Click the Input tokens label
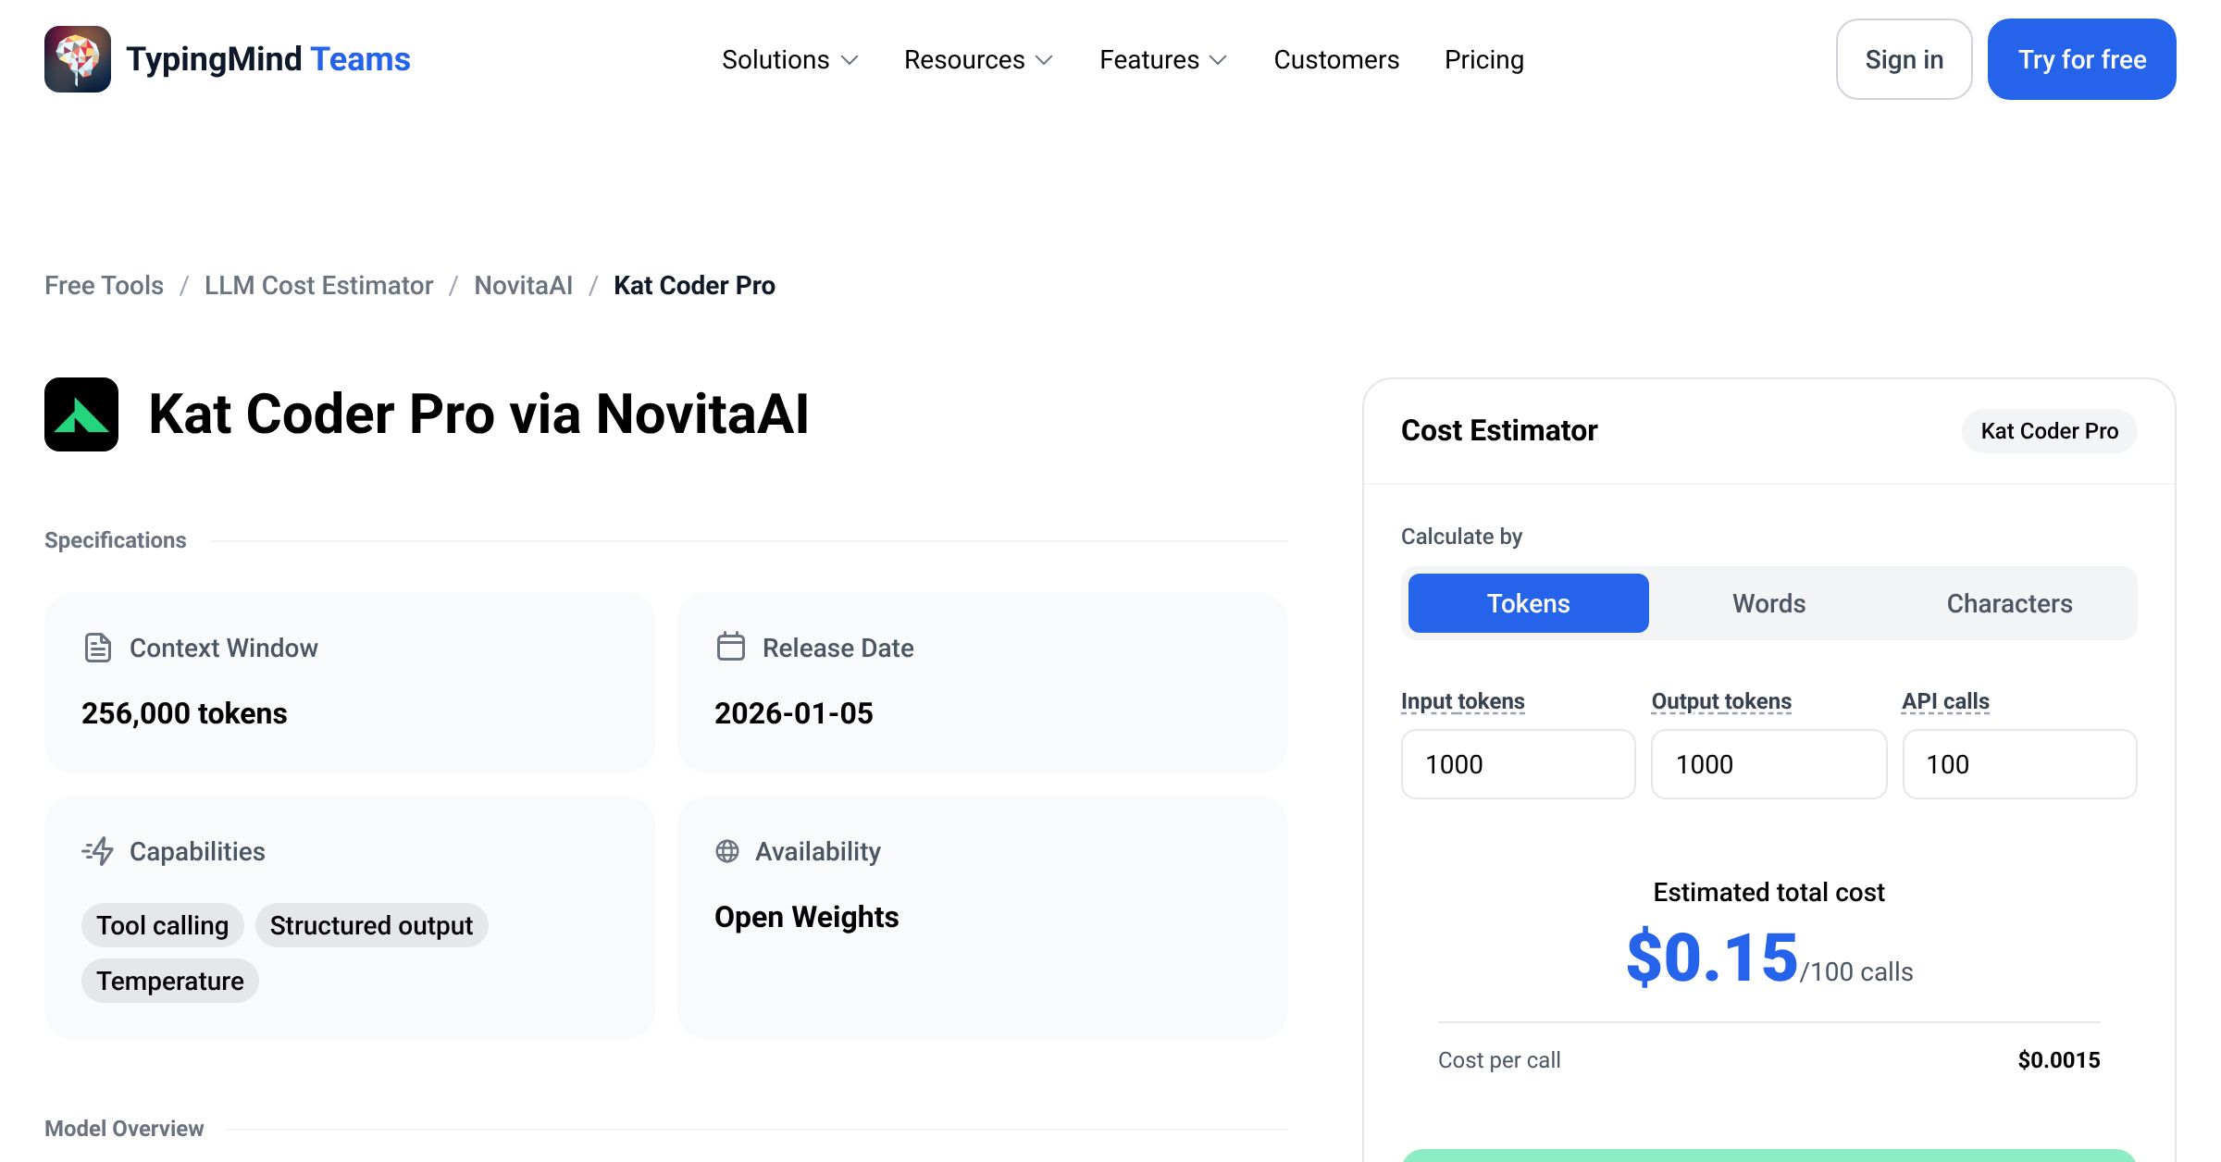The height and width of the screenshot is (1162, 2221). tap(1463, 701)
